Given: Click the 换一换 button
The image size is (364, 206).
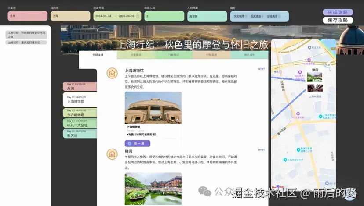Looking at the screenshot, I should coord(138,143).
